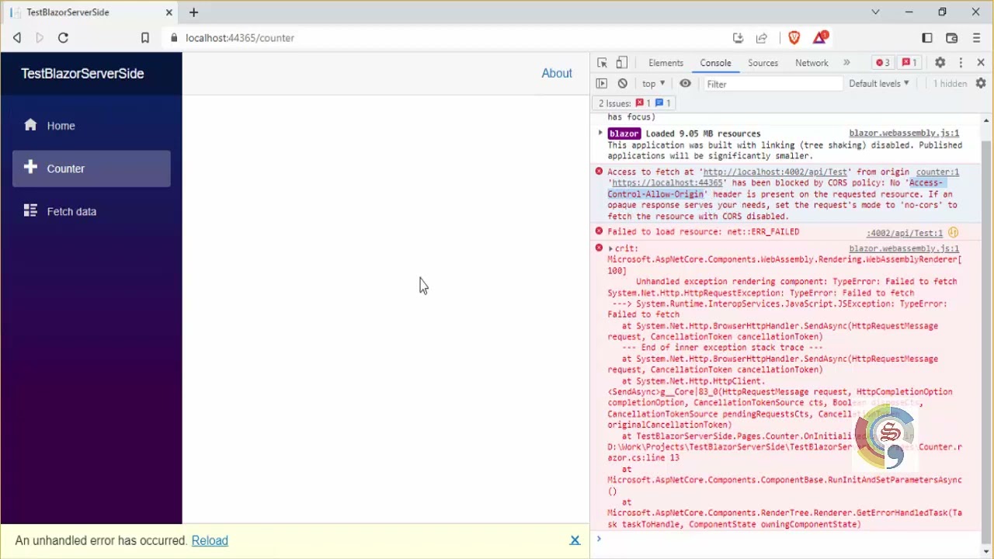Toggle the console sidebar

pyautogui.click(x=602, y=84)
